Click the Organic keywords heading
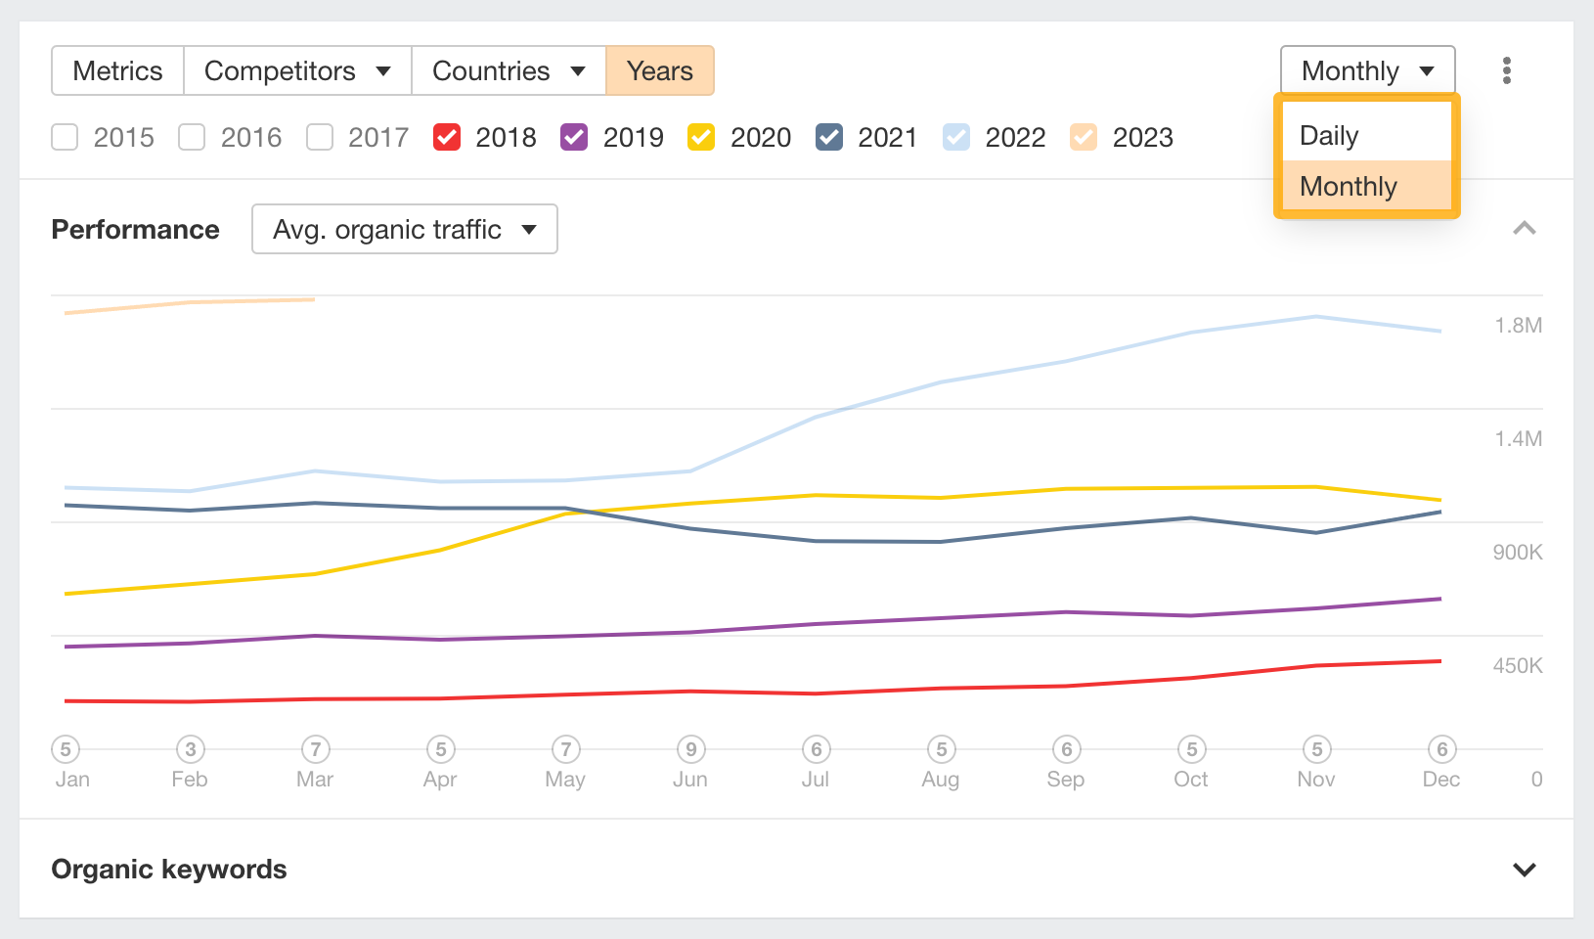The image size is (1594, 939). [x=169, y=870]
